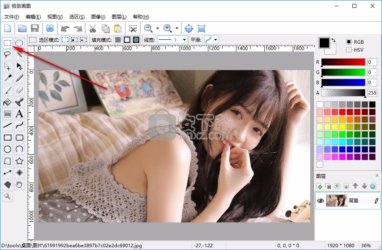Select the curve drawing tool
Viewport: 382px width, 250px height.
(19, 125)
